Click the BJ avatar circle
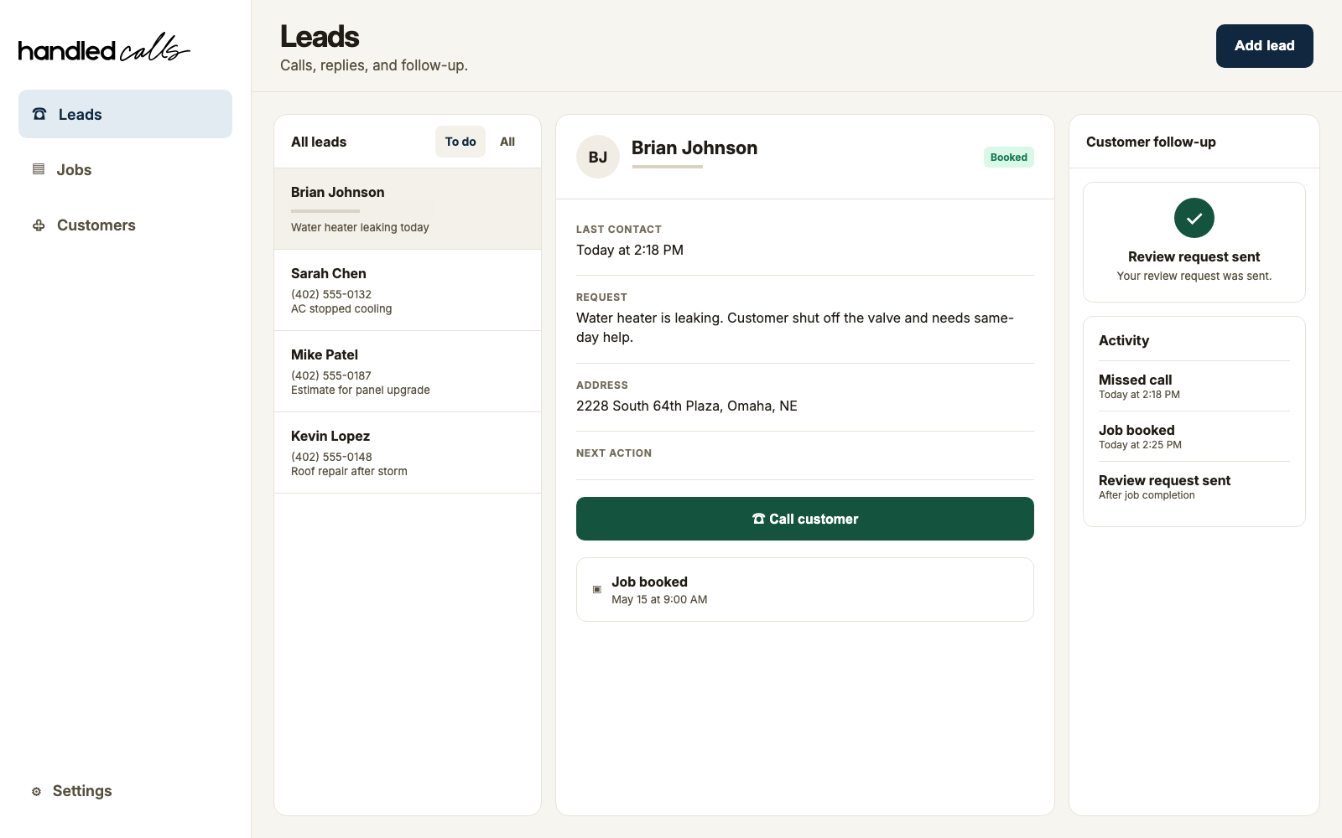 [598, 157]
